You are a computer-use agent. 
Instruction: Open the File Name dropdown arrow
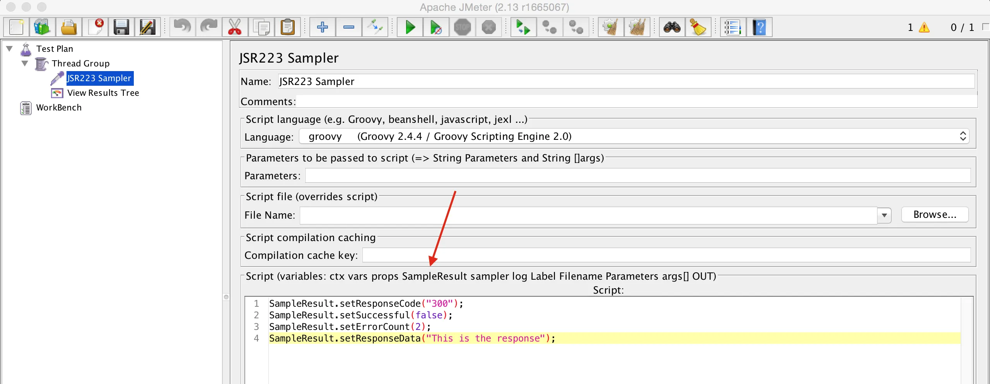click(x=884, y=215)
